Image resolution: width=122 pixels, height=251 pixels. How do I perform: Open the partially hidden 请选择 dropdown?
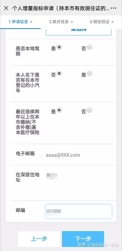pyautogui.click(x=79, y=32)
